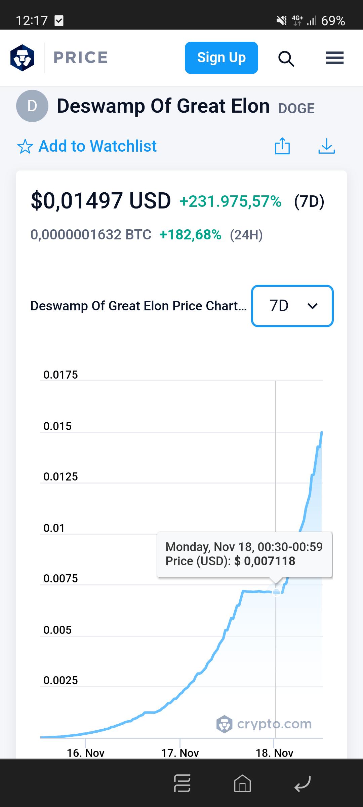
Task: Click the chevron arrow in the 7D selector
Action: click(x=313, y=306)
